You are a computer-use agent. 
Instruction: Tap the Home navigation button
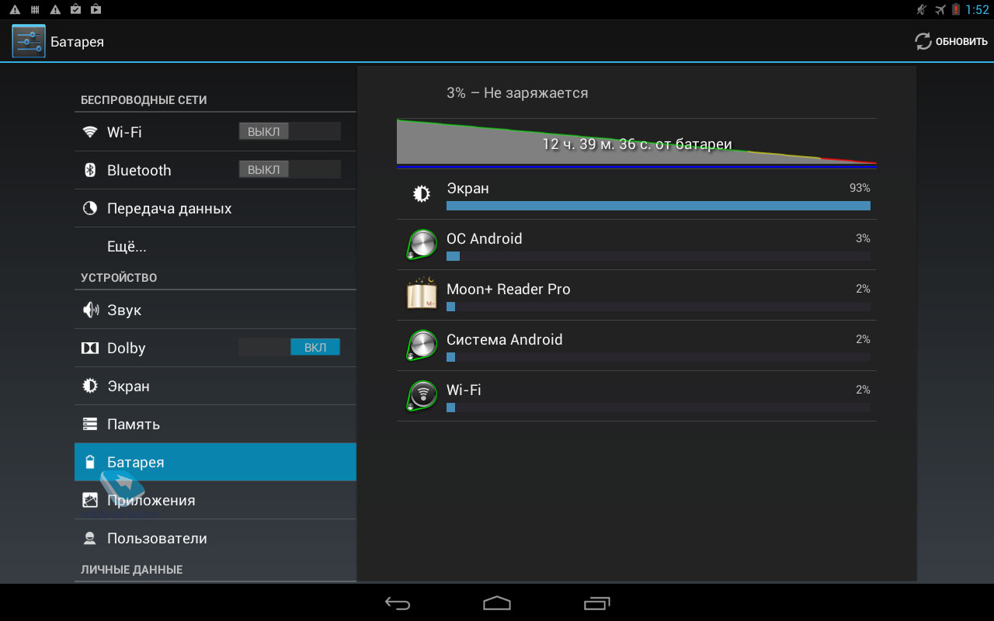pos(497,603)
